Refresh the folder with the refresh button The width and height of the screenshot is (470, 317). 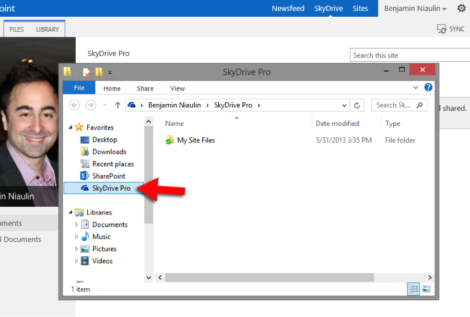coord(357,105)
